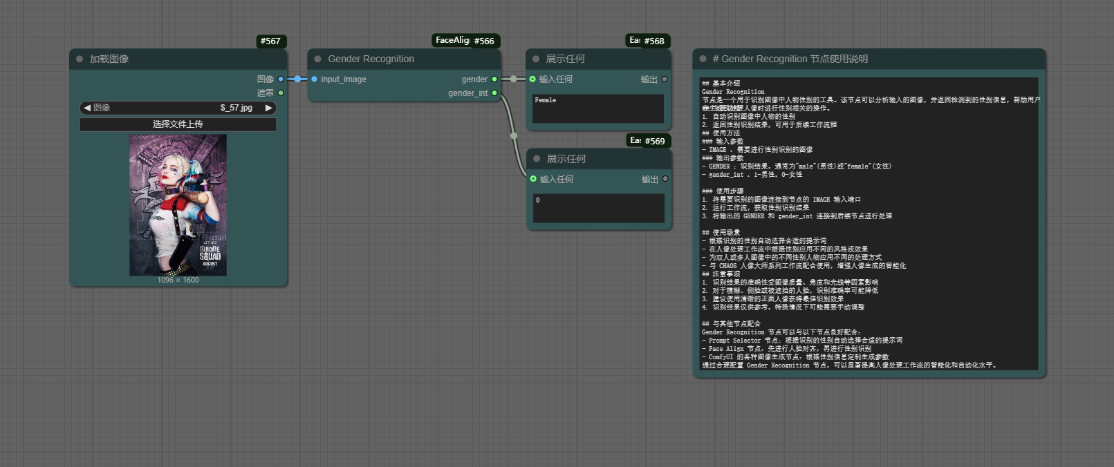This screenshot has width=1114, height=467.
Task: Collapse the 加载图像 node via its title dot
Action: [x=80, y=59]
